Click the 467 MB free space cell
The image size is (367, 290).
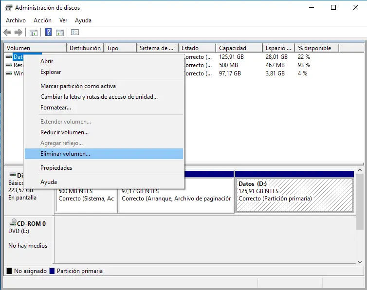tap(275, 65)
